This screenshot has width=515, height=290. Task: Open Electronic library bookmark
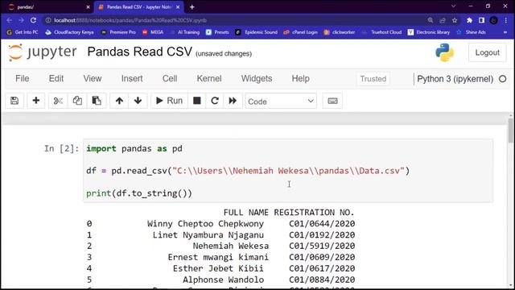pyautogui.click(x=429, y=32)
